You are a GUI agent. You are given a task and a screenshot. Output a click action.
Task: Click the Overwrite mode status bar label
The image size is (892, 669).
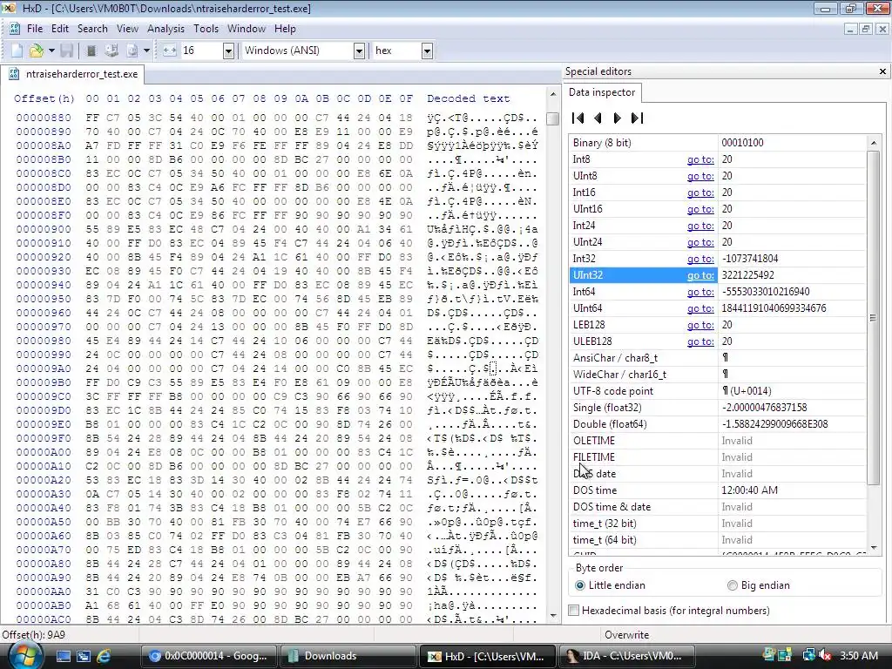click(626, 635)
